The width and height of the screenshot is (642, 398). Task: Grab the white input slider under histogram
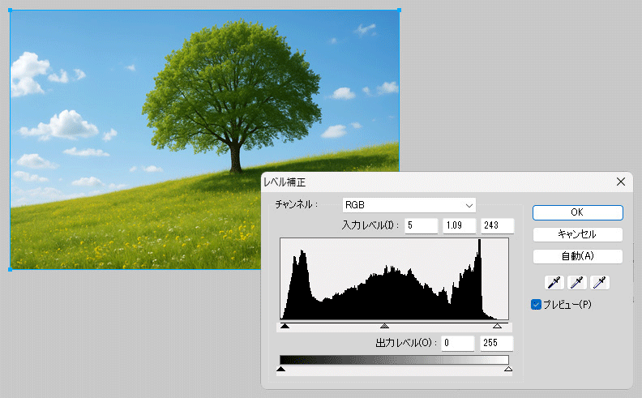[497, 326]
